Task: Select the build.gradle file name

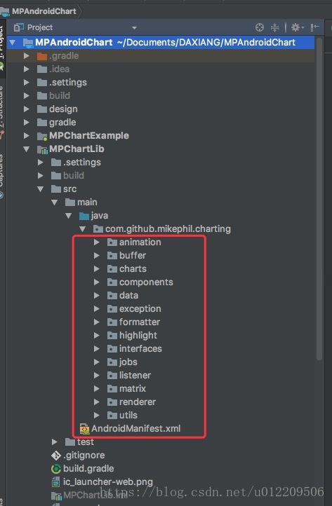Action: pyautogui.click(x=88, y=469)
